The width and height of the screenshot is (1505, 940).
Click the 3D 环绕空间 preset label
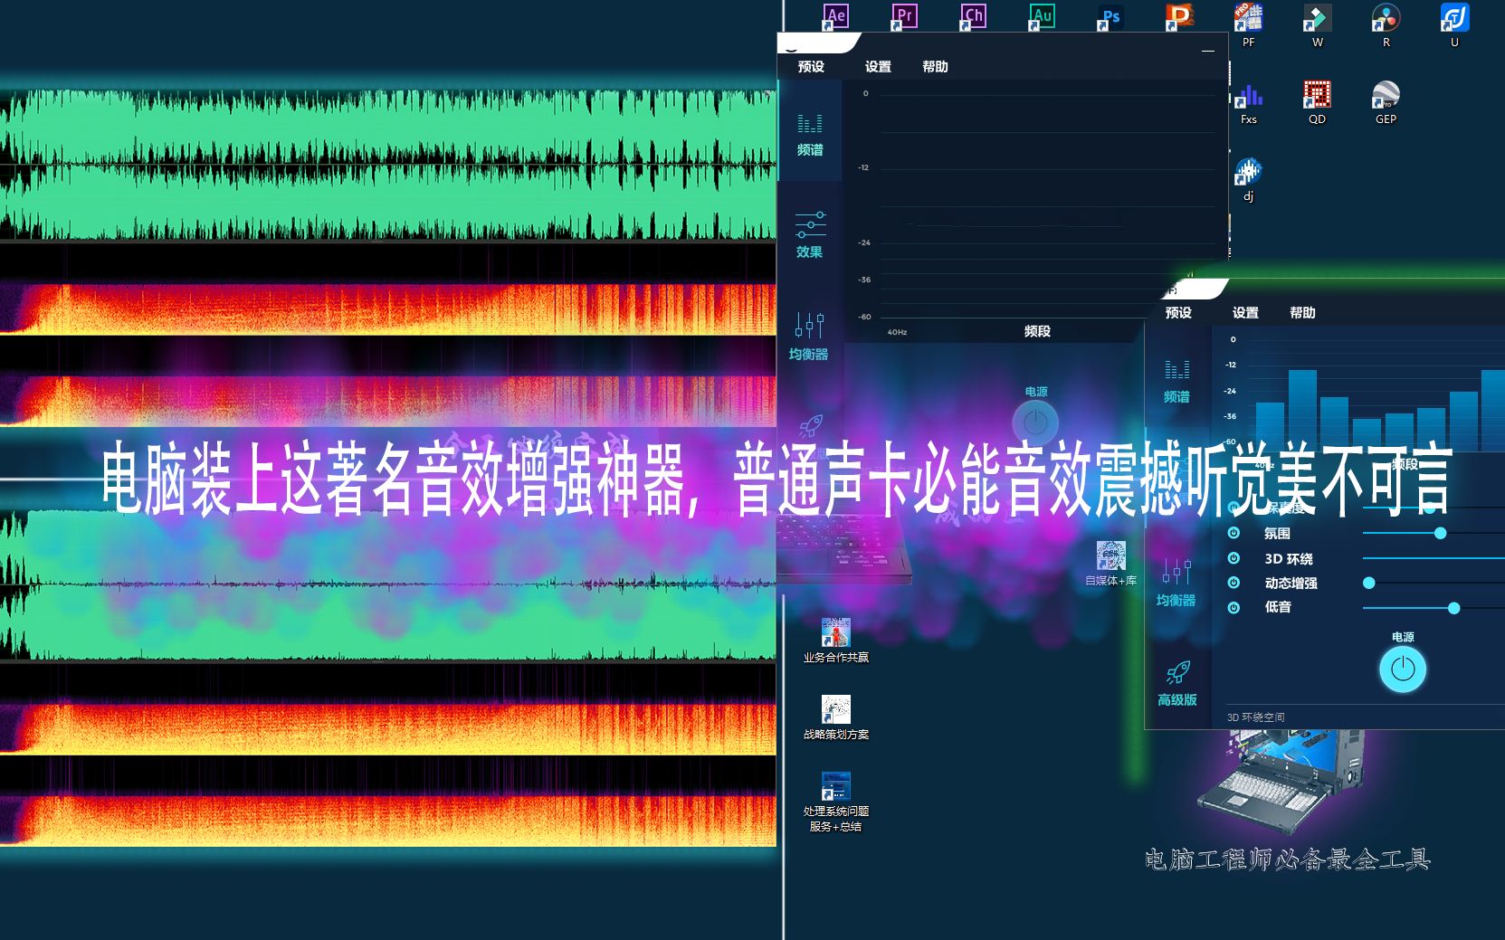coord(1255,717)
